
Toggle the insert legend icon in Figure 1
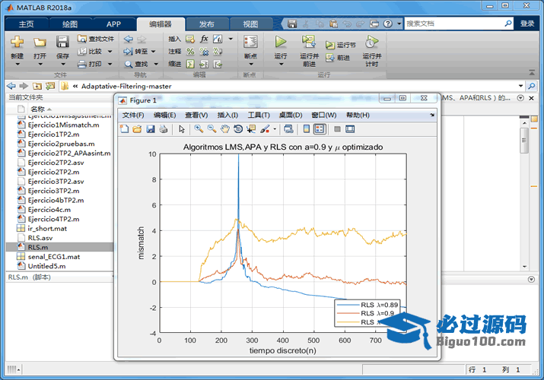(320, 129)
